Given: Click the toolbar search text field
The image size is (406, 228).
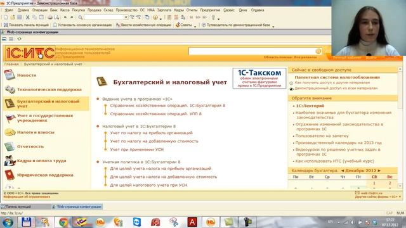Looking at the screenshot, I should pos(104,17).
